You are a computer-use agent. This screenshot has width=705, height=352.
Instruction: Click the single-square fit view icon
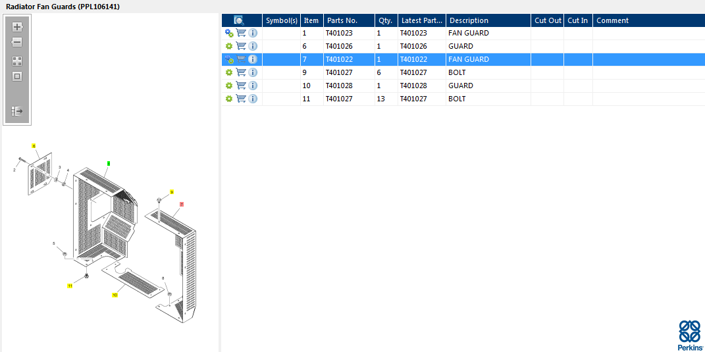[x=17, y=76]
